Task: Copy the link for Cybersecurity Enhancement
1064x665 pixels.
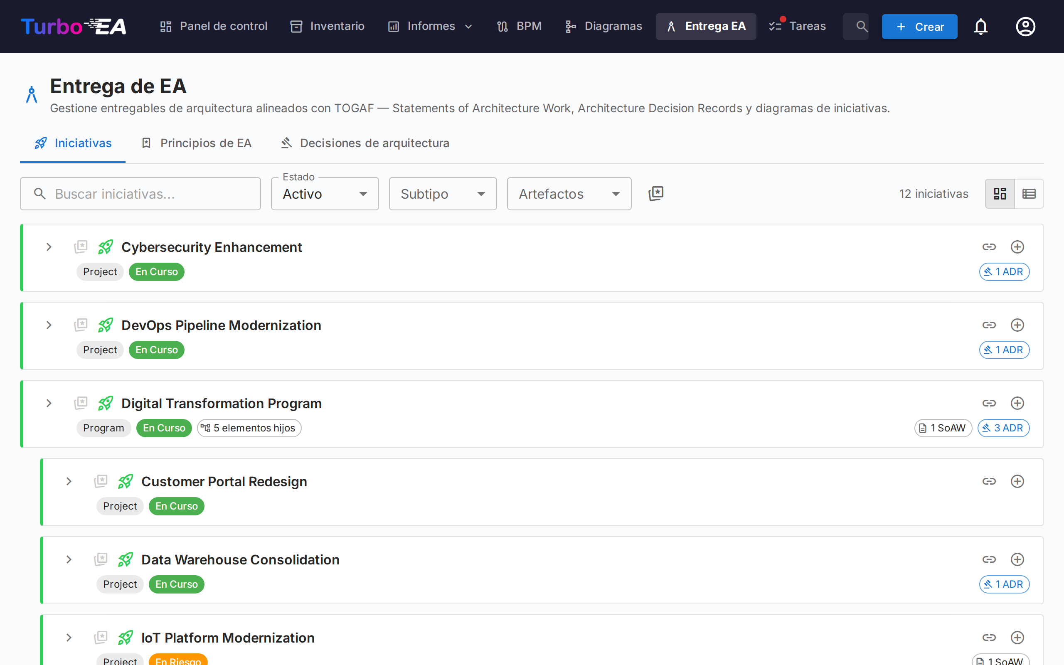Action: click(989, 247)
